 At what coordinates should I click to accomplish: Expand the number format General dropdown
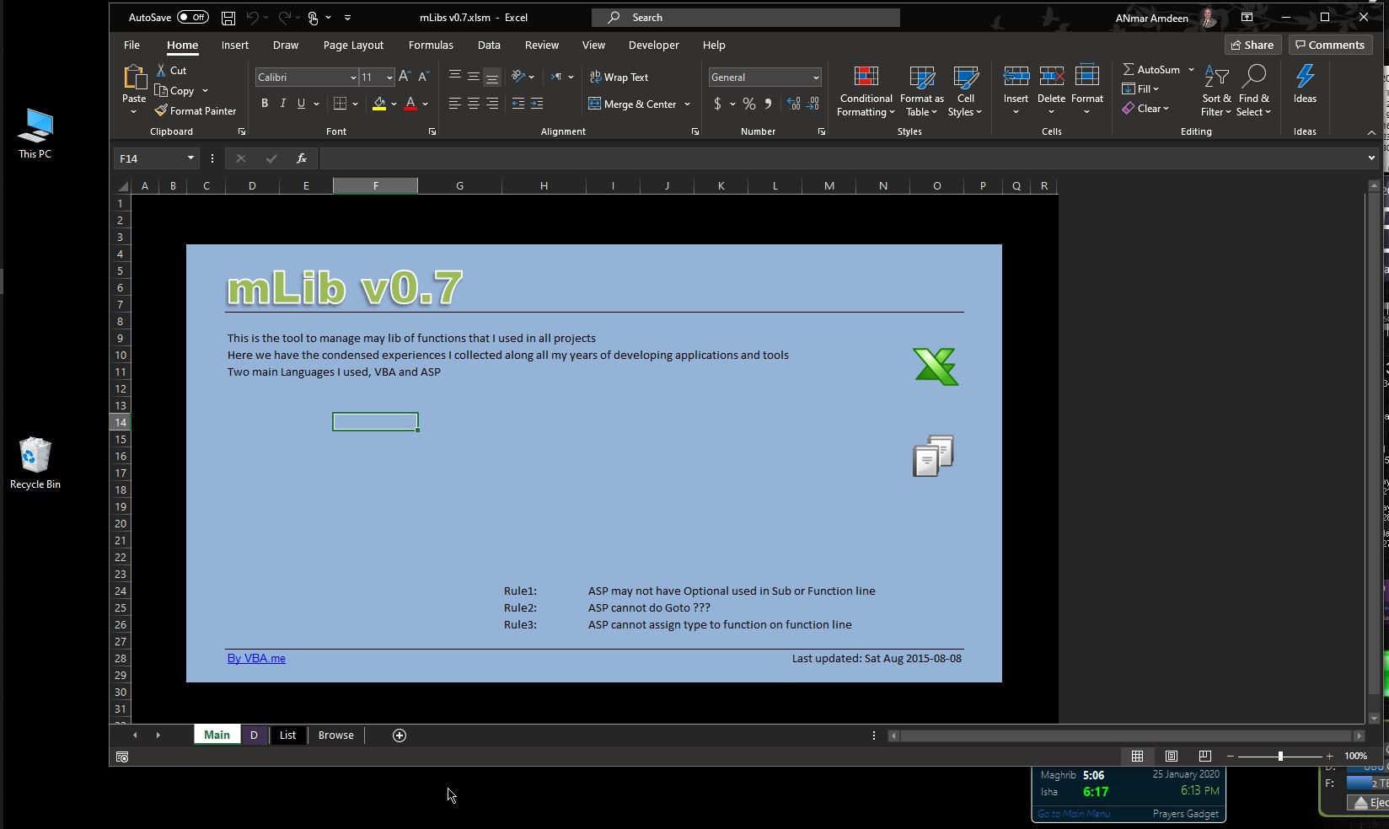[815, 78]
